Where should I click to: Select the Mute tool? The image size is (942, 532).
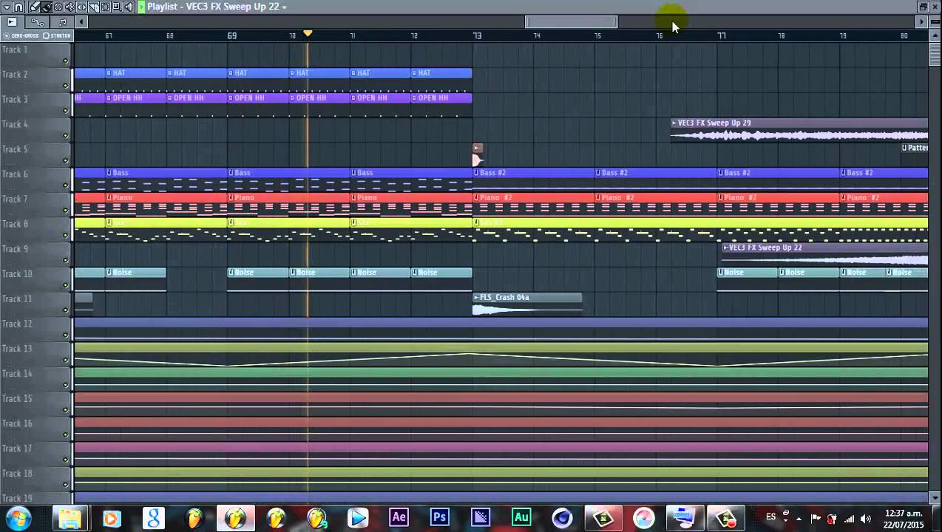(70, 7)
